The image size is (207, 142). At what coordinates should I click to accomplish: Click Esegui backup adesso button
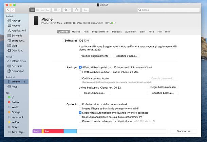[x=163, y=87]
